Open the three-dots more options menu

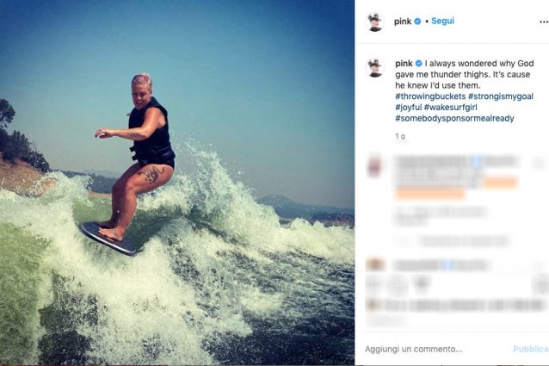[544, 22]
